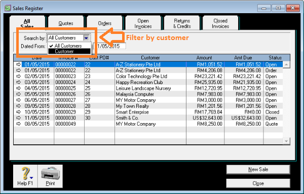
Task: Select customer Leisure Landscape Nursery
Action: pyautogui.click(x=143, y=88)
